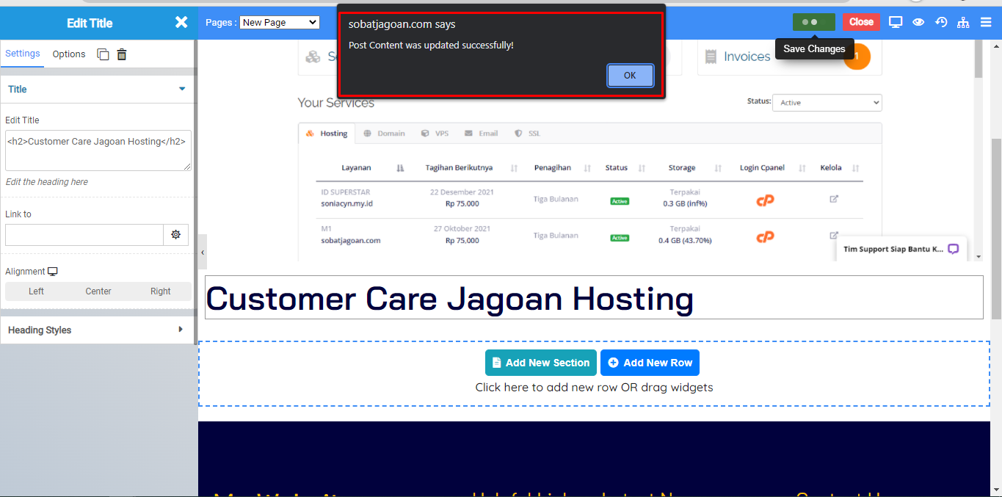Confirm the alert with OK

click(x=630, y=76)
